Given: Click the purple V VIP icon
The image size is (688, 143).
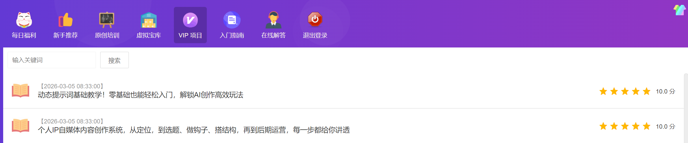Looking at the screenshot, I should tap(190, 20).
